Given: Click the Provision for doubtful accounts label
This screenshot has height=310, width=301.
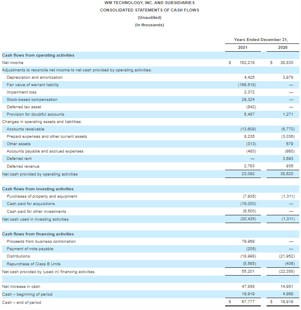Looking at the screenshot, I should (x=35, y=114).
